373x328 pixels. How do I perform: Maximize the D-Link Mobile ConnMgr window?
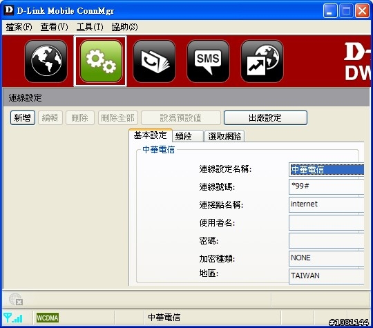[346, 11]
